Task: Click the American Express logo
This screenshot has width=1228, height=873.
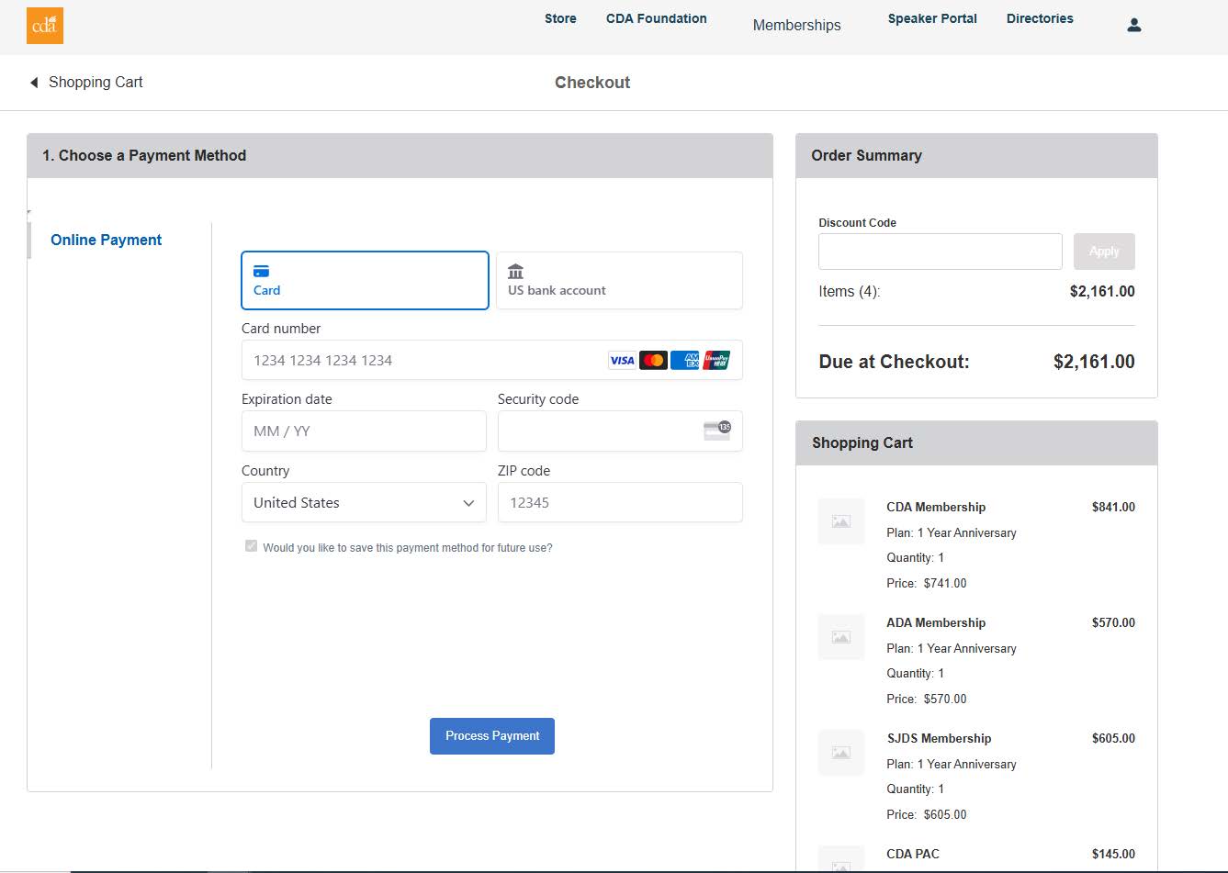Action: (x=685, y=361)
